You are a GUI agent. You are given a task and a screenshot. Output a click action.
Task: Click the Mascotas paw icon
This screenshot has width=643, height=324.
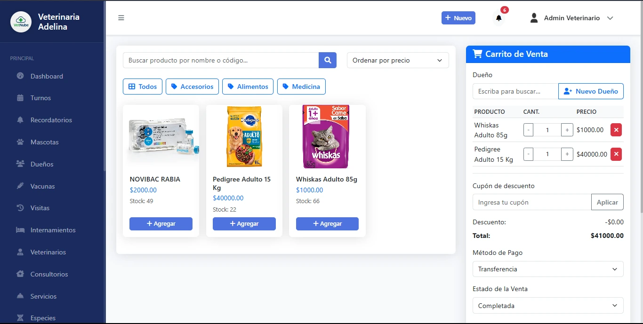coord(20,142)
